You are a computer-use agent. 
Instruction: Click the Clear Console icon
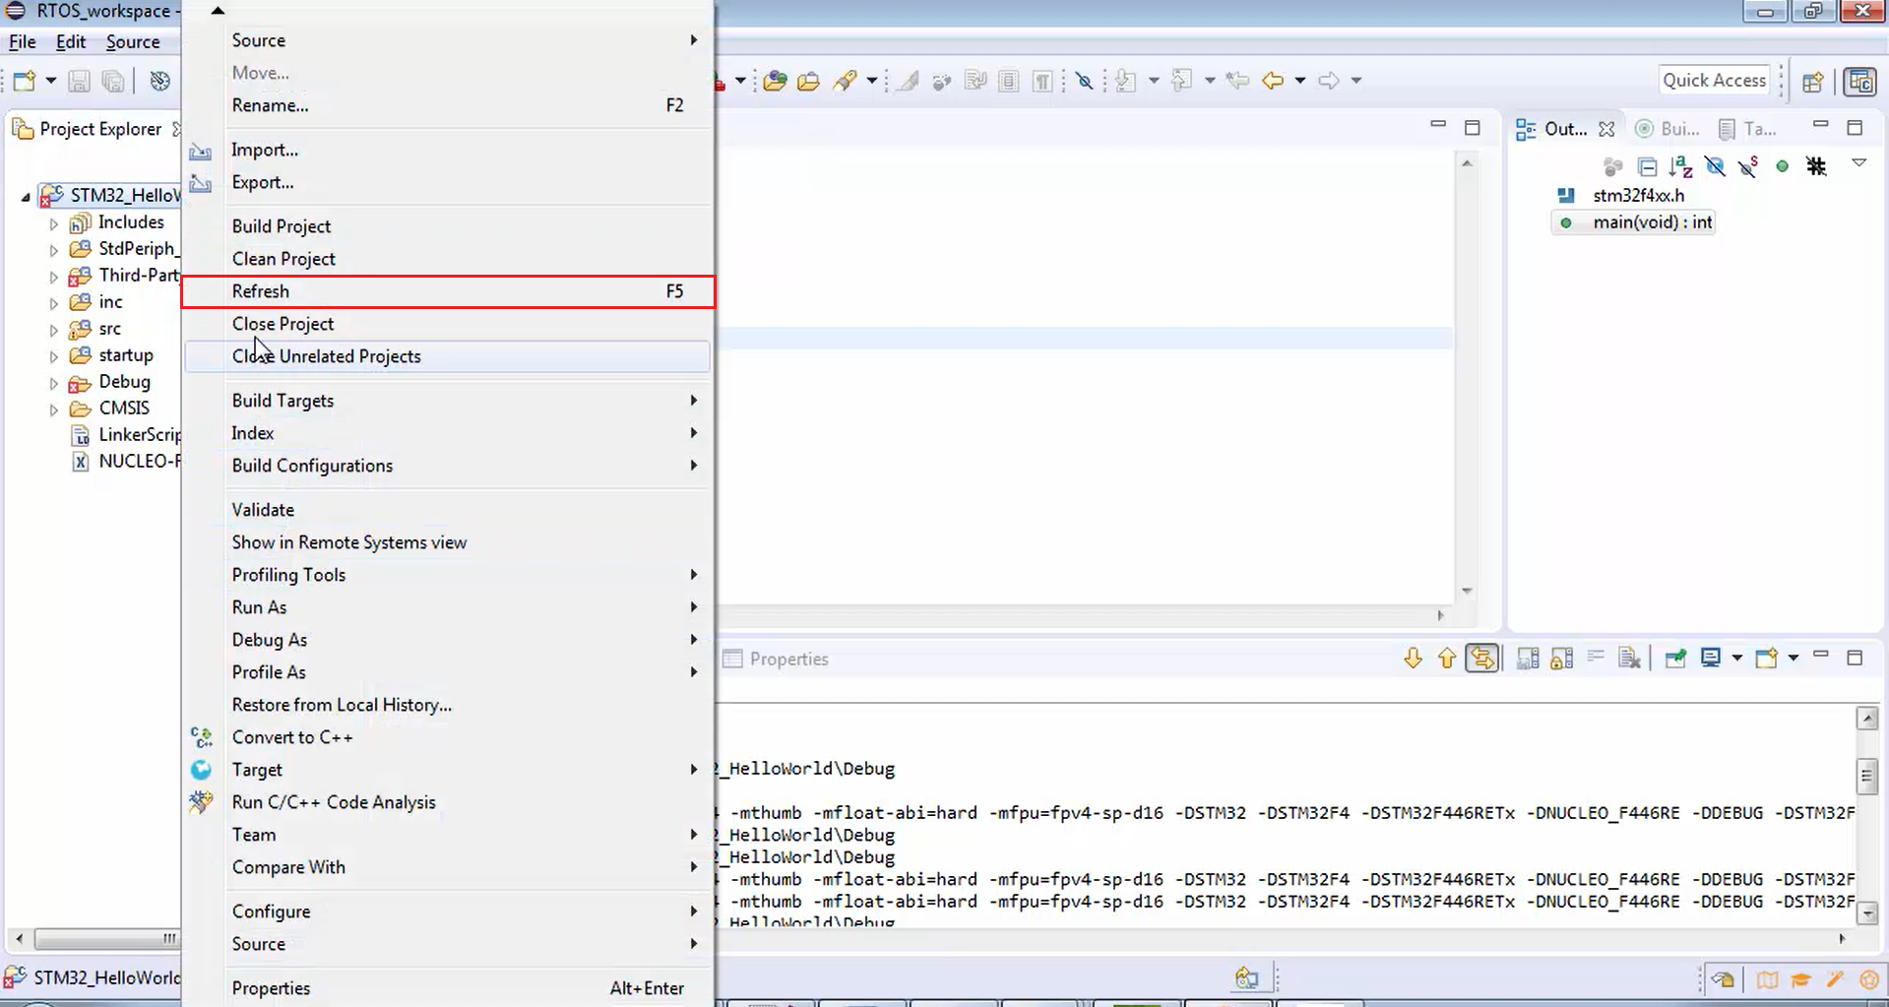(1629, 659)
